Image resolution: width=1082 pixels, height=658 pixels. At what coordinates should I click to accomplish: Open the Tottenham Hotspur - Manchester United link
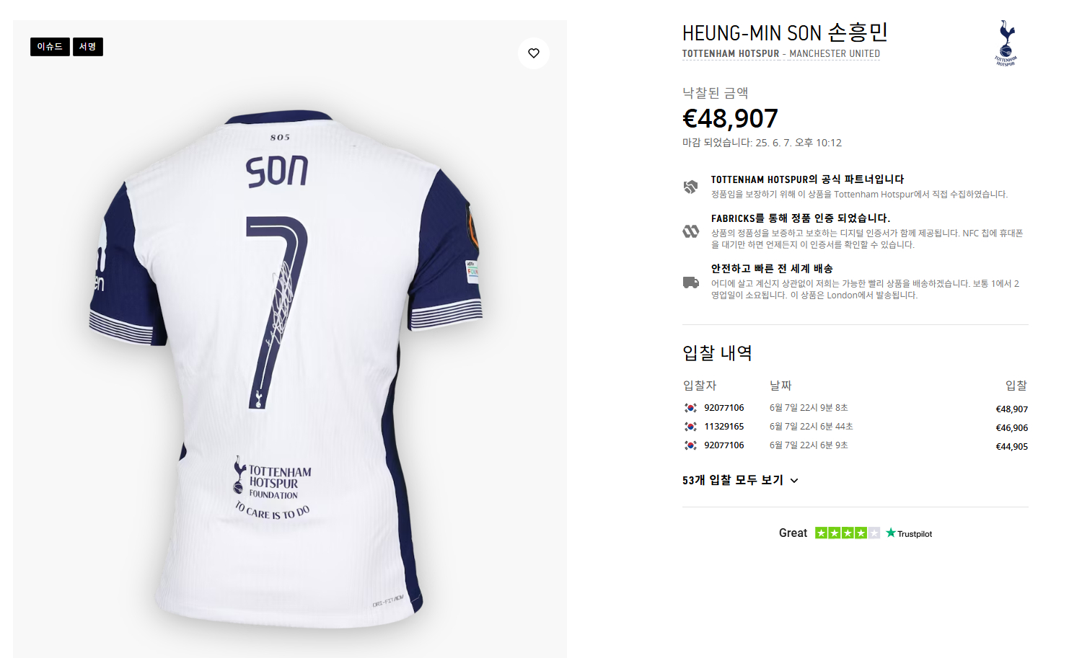[780, 54]
